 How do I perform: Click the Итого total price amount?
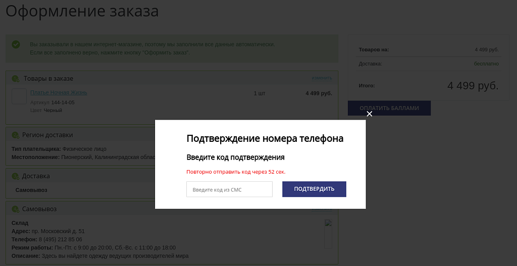click(473, 86)
